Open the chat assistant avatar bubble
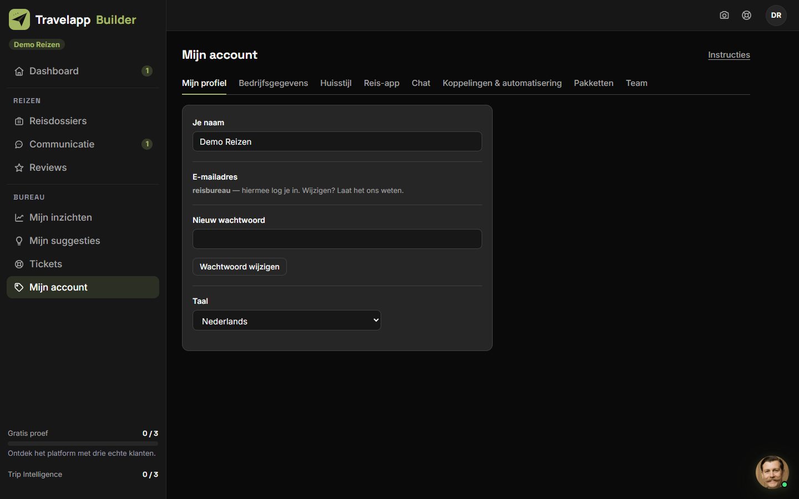This screenshot has width=799, height=499. pyautogui.click(x=772, y=472)
